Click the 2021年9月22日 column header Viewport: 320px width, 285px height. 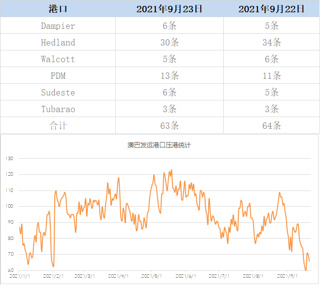[x=272, y=9]
